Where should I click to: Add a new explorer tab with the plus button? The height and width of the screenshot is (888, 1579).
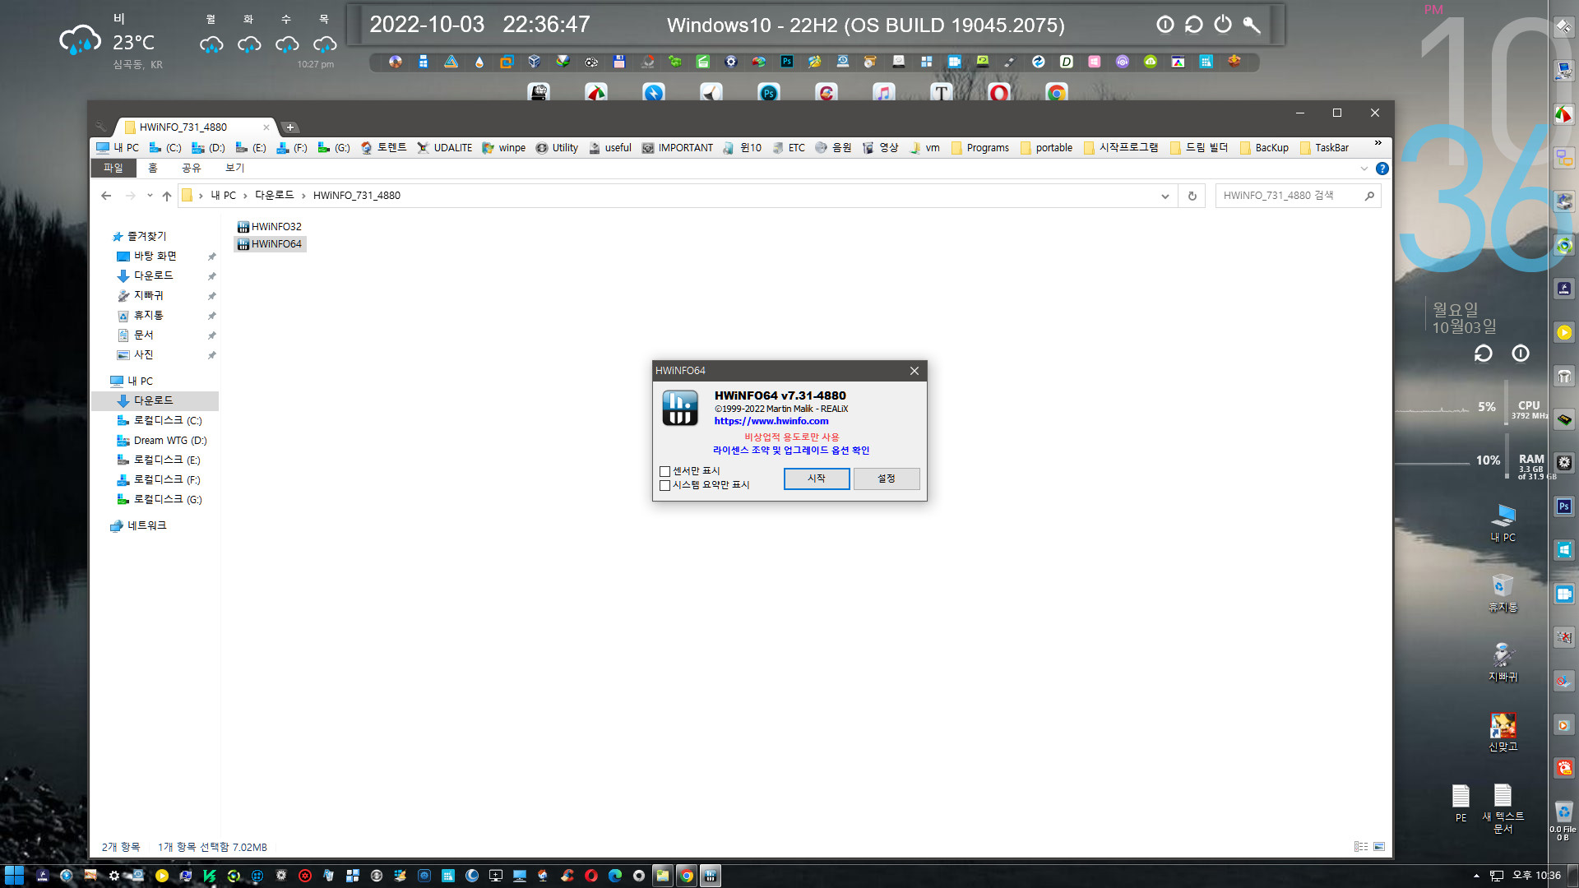(x=290, y=127)
